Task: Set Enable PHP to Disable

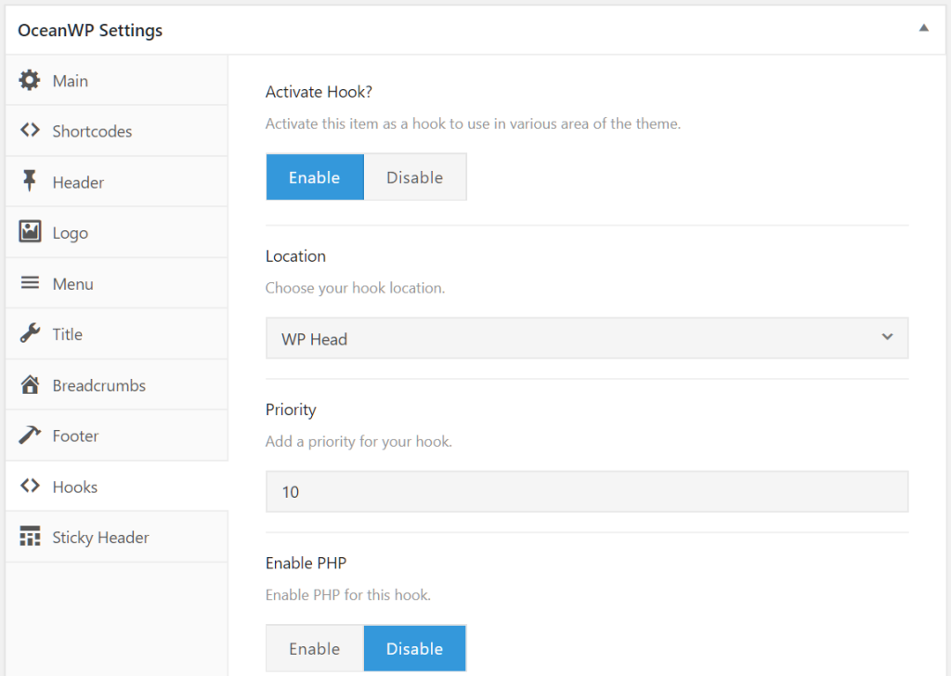Action: point(414,648)
